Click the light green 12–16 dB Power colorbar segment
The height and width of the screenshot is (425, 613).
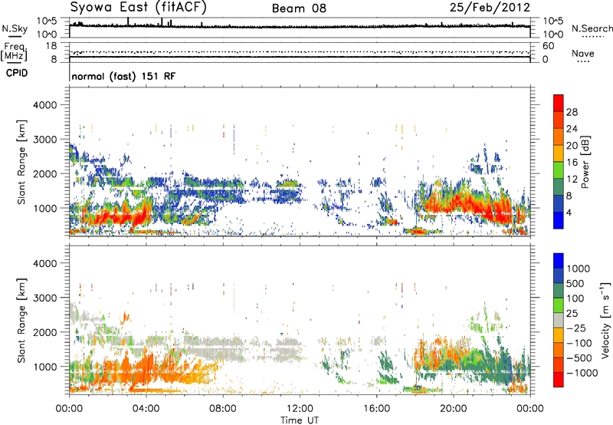559,170
